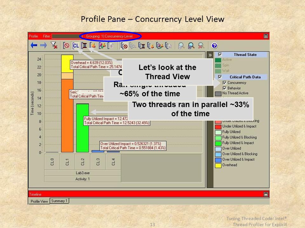Select the CL:0 axis label
This screenshot has width=305, height=228.
point(52,162)
